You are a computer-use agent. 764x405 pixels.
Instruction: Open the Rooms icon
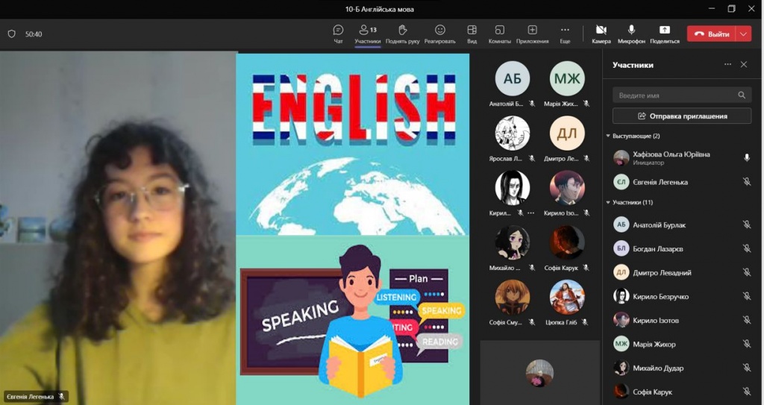pyautogui.click(x=499, y=31)
